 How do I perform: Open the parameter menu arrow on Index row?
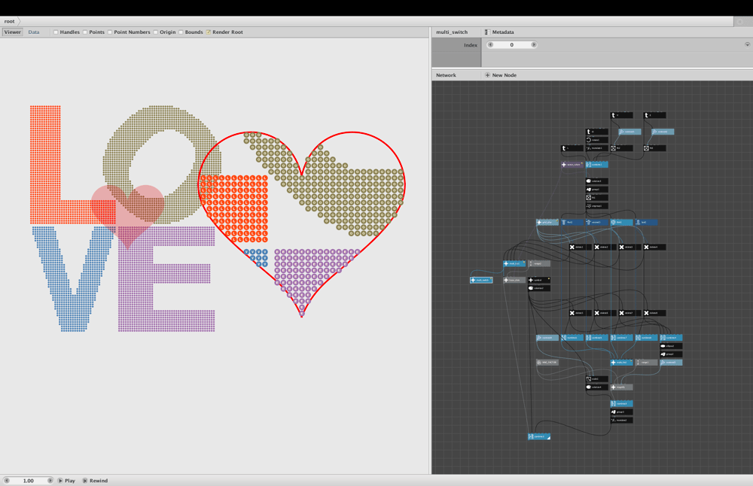(747, 44)
